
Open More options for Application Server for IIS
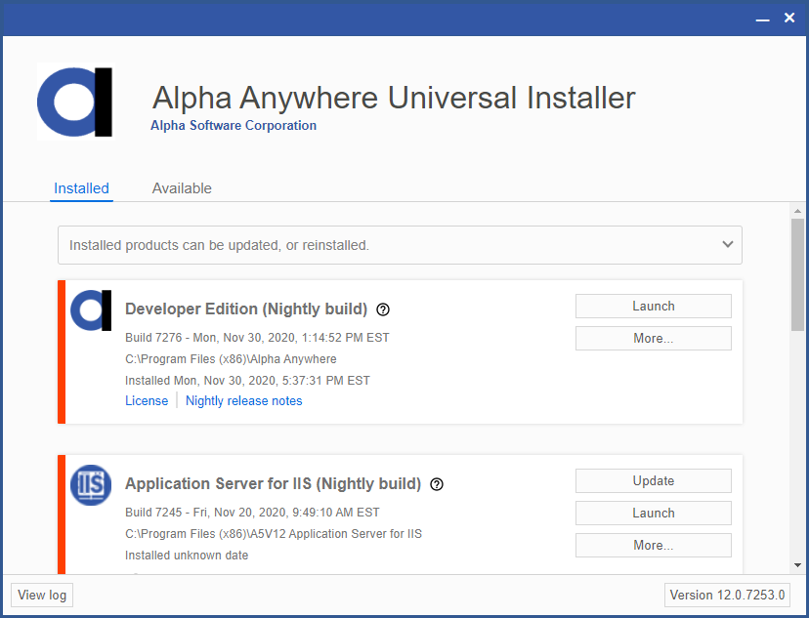(x=654, y=545)
